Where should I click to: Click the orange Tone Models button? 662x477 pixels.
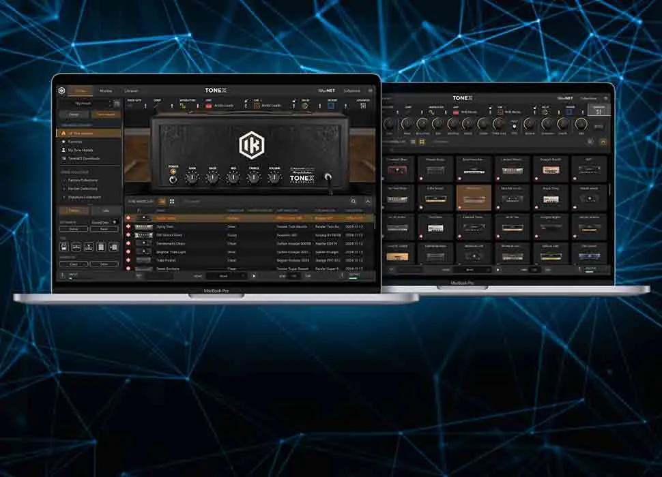coord(106,114)
